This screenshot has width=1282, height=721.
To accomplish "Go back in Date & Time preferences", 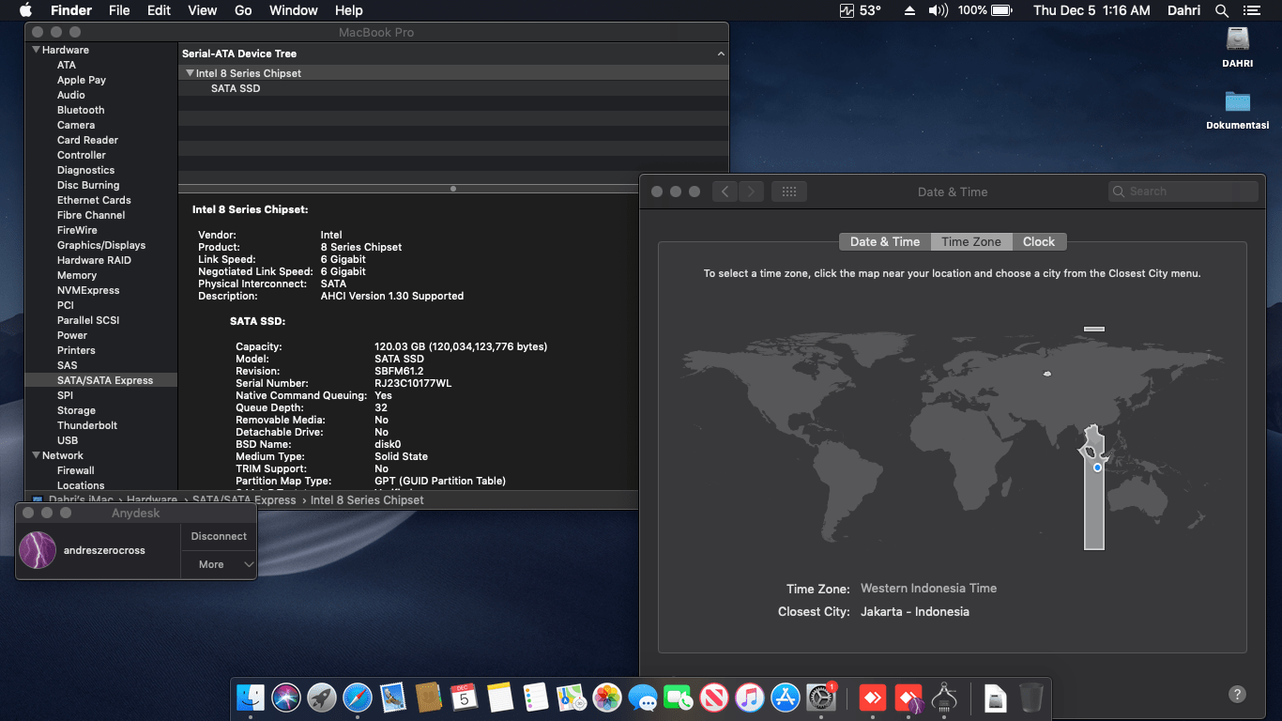I will click(725, 192).
